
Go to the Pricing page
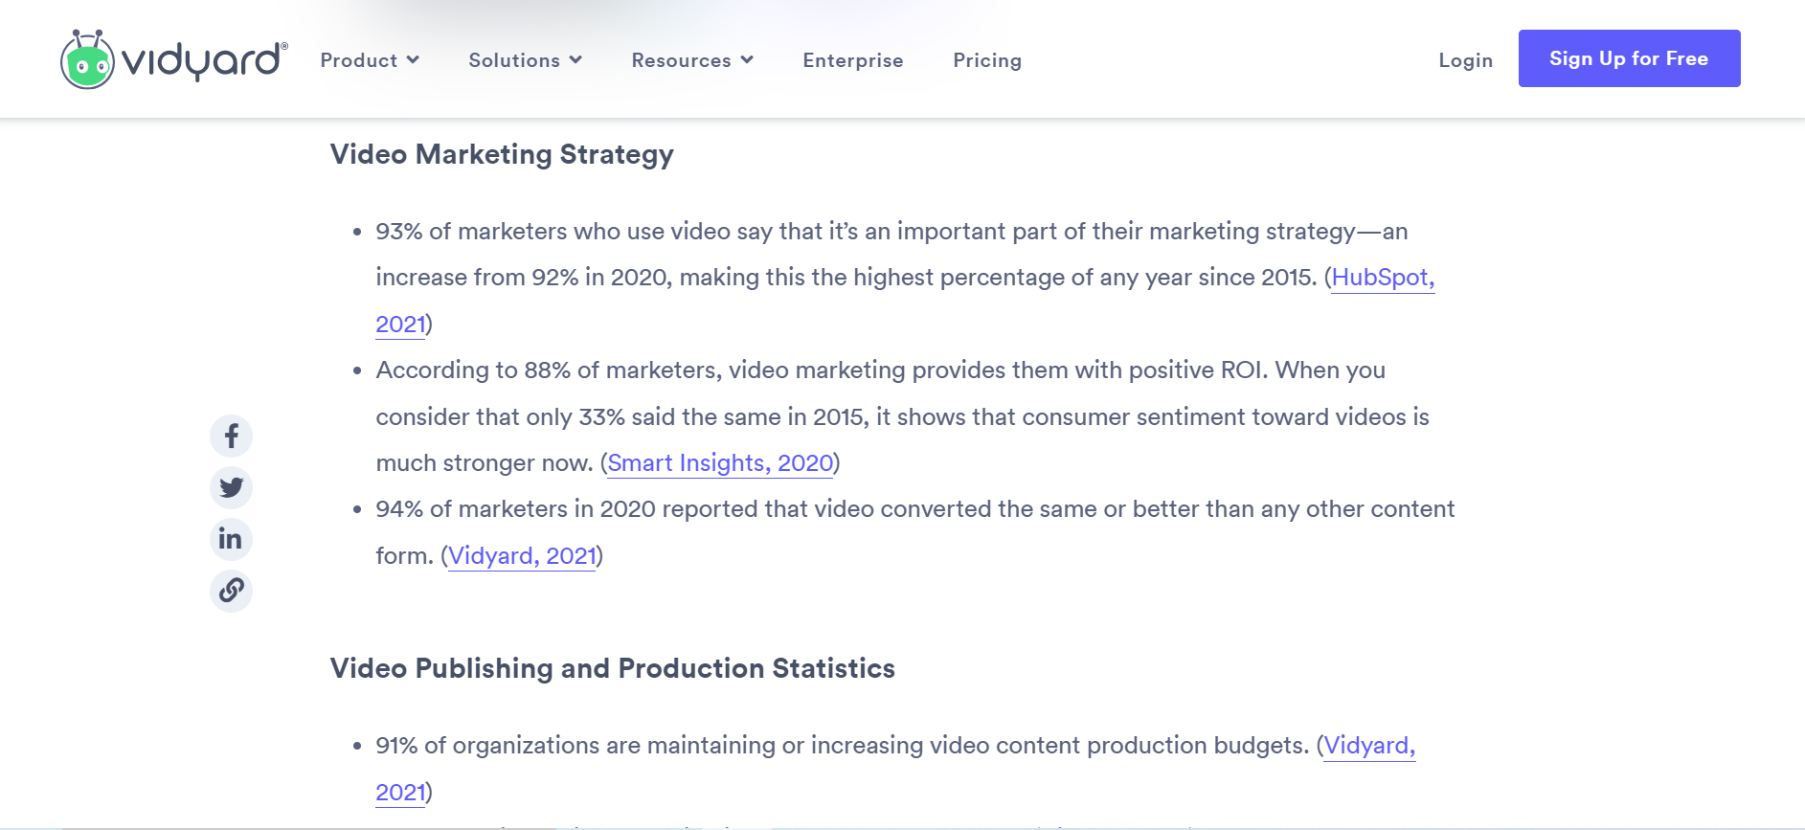(x=986, y=60)
